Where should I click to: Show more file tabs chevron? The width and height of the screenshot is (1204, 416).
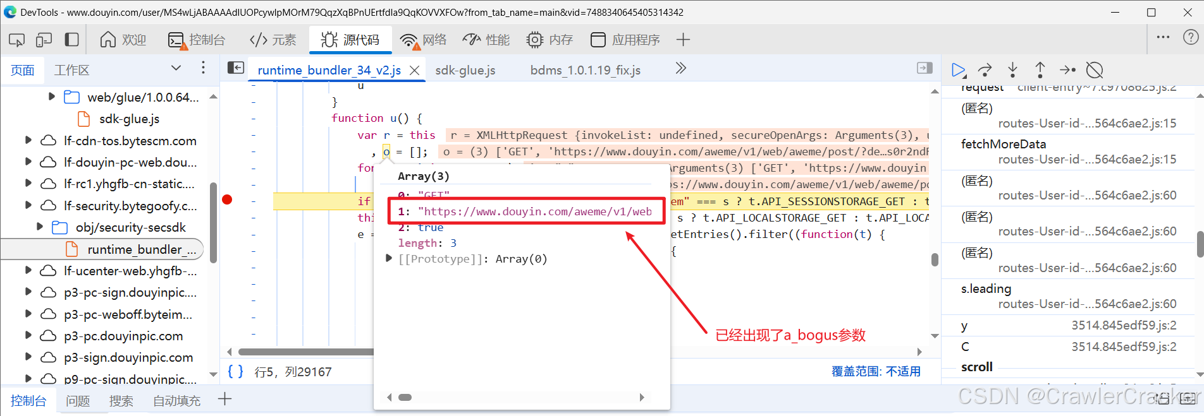pos(680,68)
